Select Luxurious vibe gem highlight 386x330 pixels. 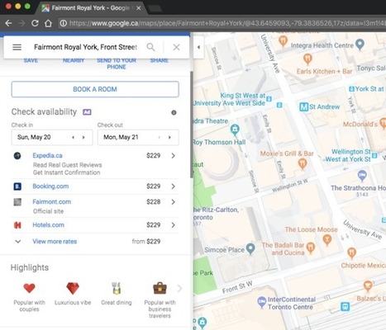click(x=73, y=288)
